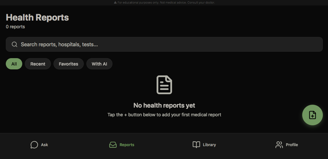Switch to the Library tab label
The image size is (328, 159).
click(x=209, y=145)
